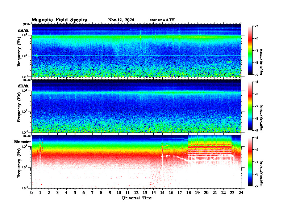
Task: Click the "32Hz" label atop the Riometer panel
Action: [x=27, y=136]
